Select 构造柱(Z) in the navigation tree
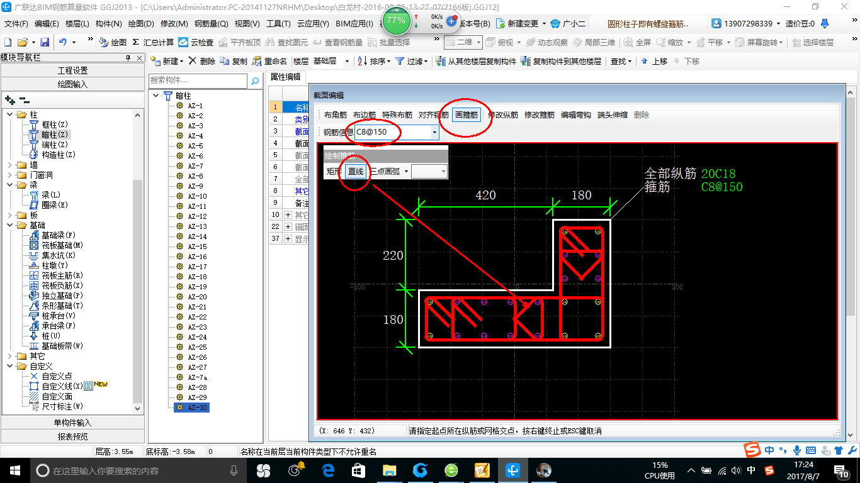Viewport: 860px width, 483px height. [52, 155]
